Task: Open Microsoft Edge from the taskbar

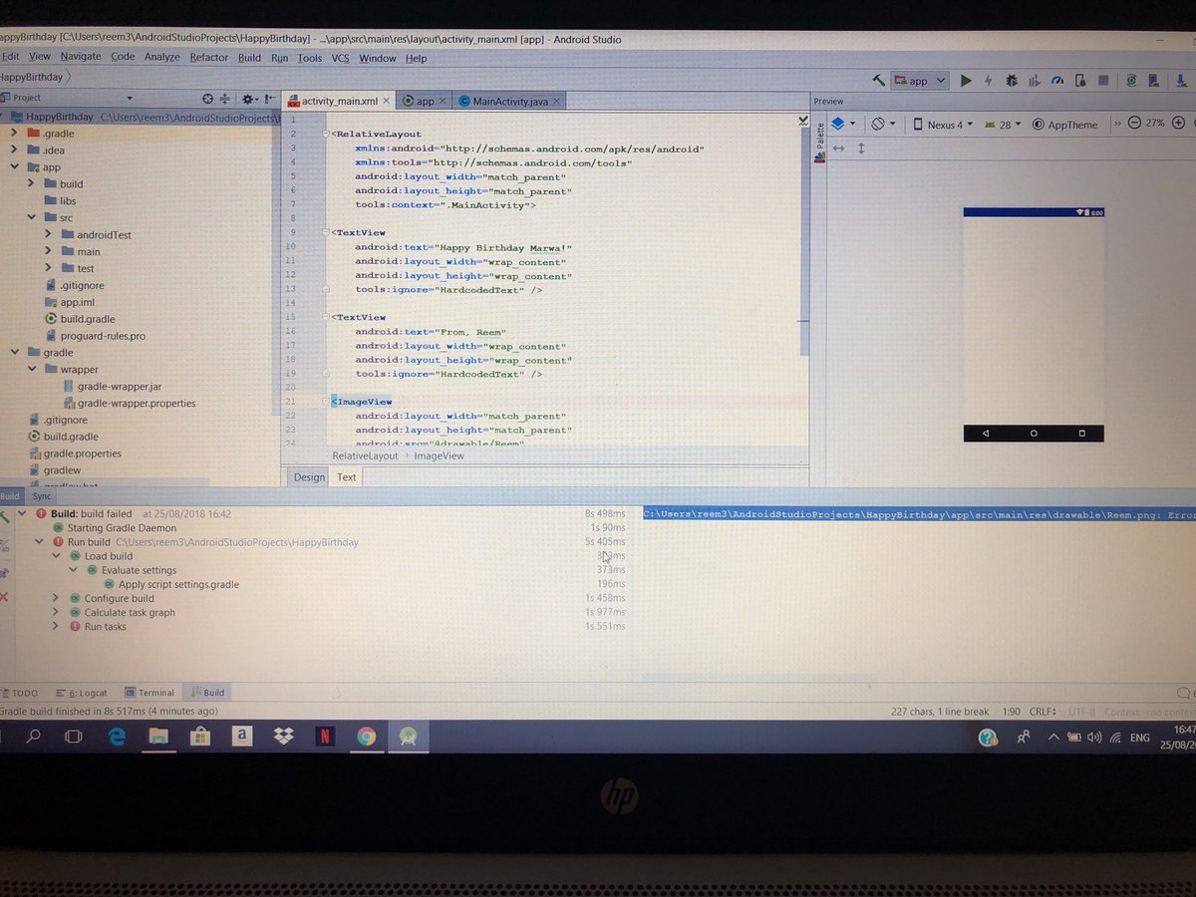Action: pyautogui.click(x=117, y=737)
